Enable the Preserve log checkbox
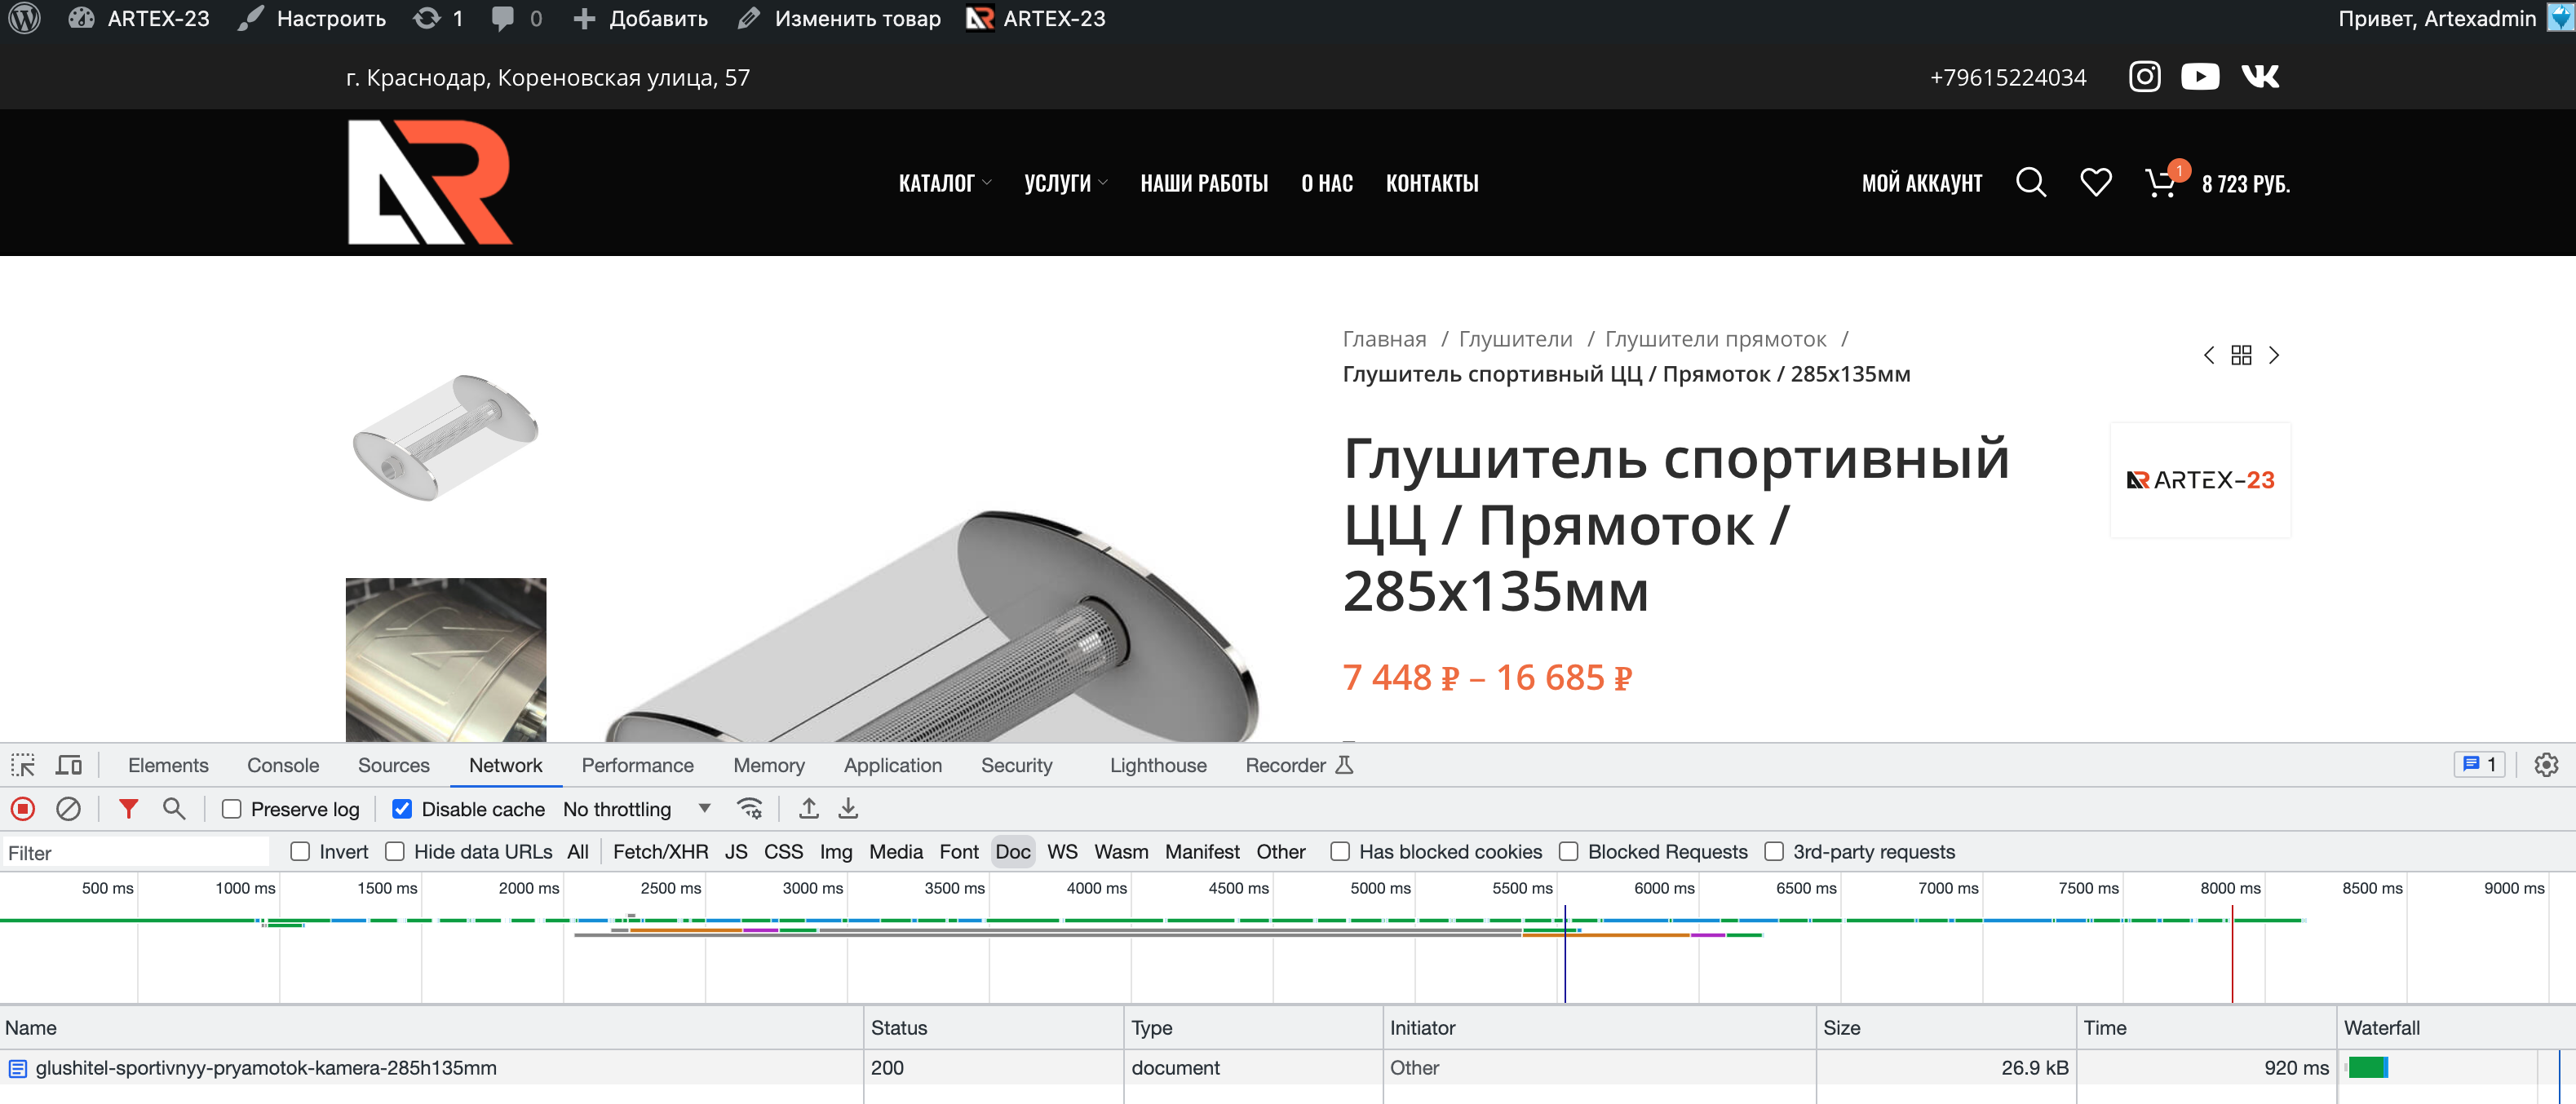Screen dimensions: 2576x1104 pos(232,809)
